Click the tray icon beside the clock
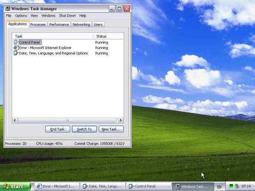 [237, 186]
